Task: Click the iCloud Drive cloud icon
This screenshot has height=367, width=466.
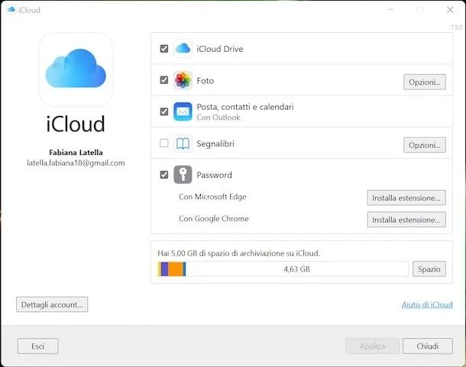Action: (x=183, y=48)
